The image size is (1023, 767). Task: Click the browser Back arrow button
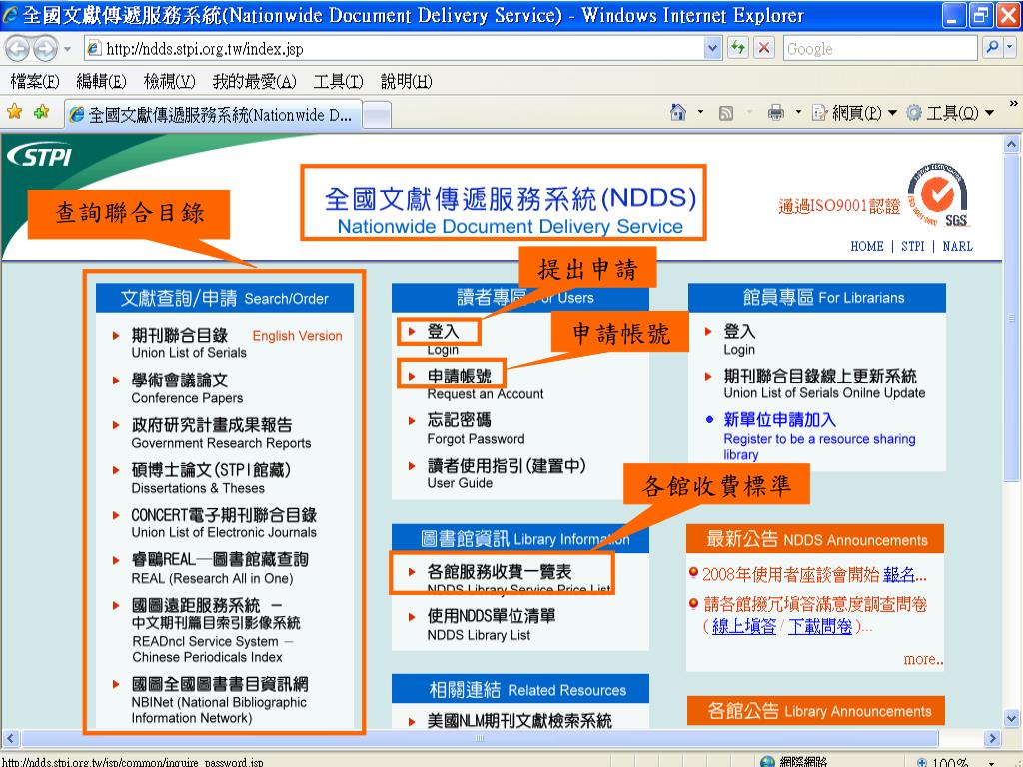tap(18, 48)
